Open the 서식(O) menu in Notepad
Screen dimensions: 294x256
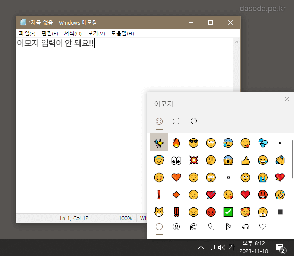tap(73, 34)
